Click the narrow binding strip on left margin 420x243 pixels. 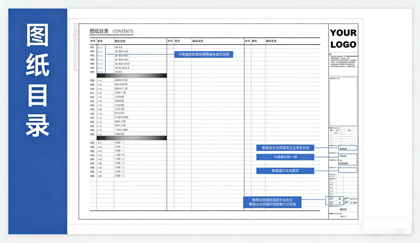click(75, 47)
